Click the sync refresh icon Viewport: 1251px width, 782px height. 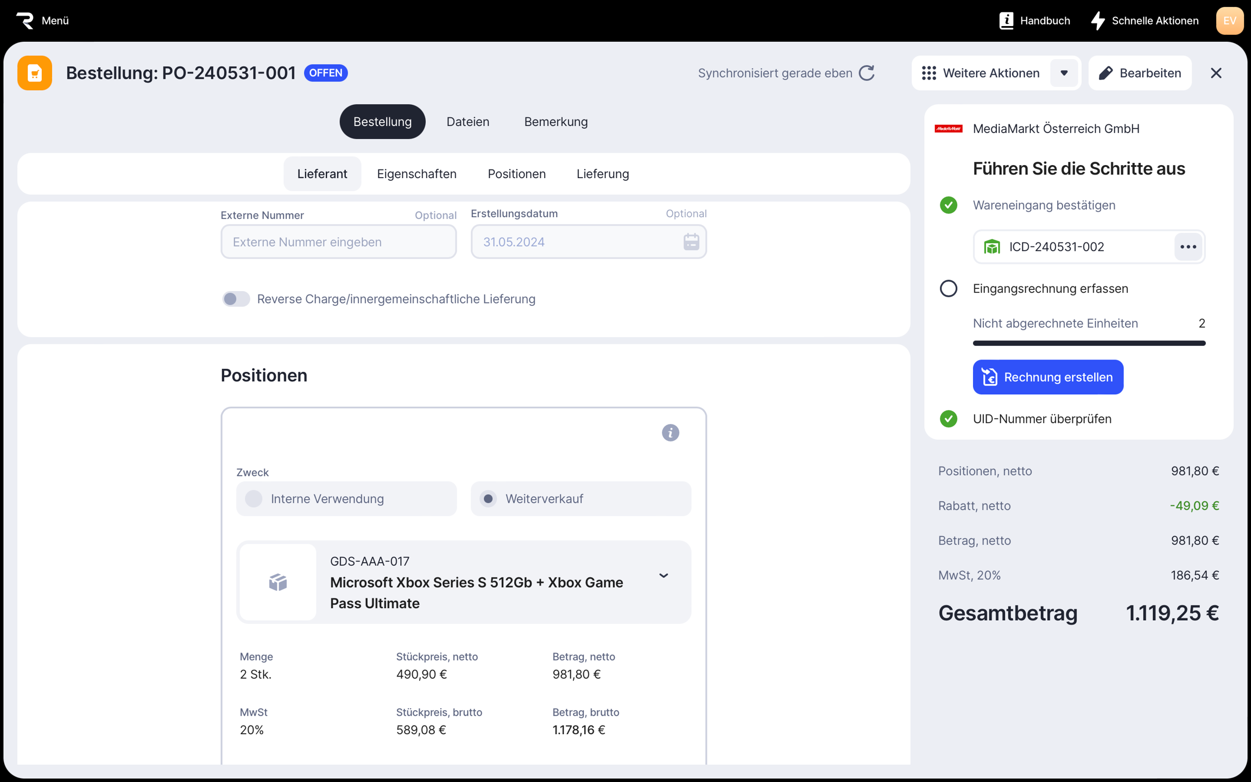[x=867, y=73]
